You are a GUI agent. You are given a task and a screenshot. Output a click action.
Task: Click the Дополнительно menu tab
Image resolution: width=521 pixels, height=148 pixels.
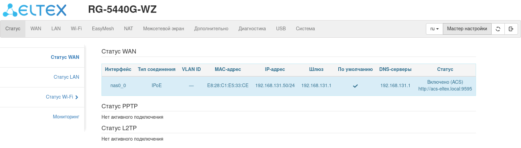coord(211,29)
